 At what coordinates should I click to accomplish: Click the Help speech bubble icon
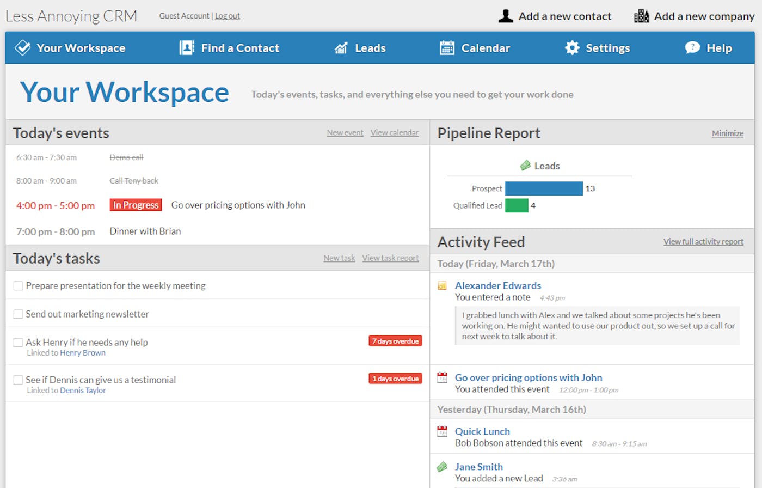(692, 48)
